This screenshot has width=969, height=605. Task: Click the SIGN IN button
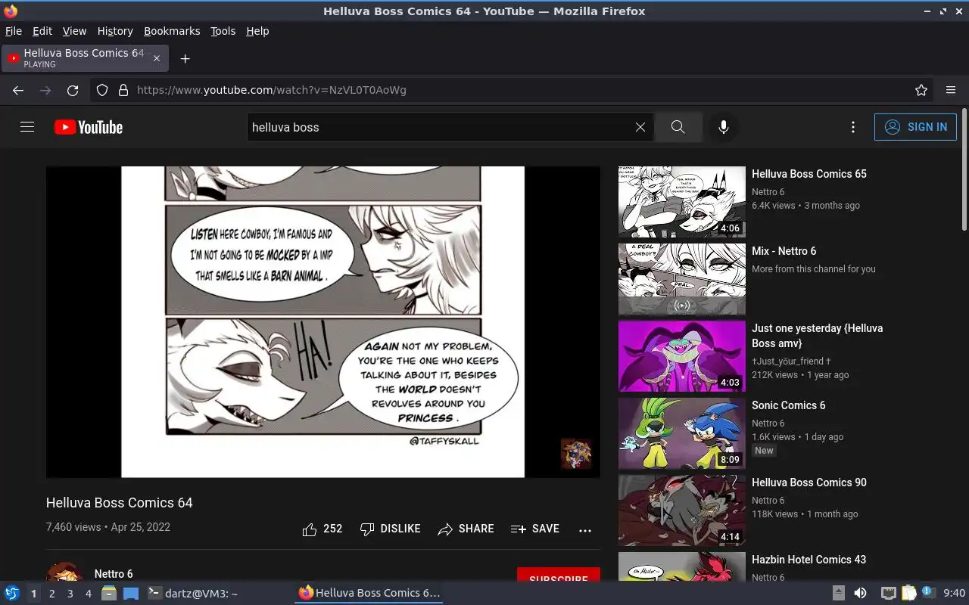pyautogui.click(x=915, y=127)
